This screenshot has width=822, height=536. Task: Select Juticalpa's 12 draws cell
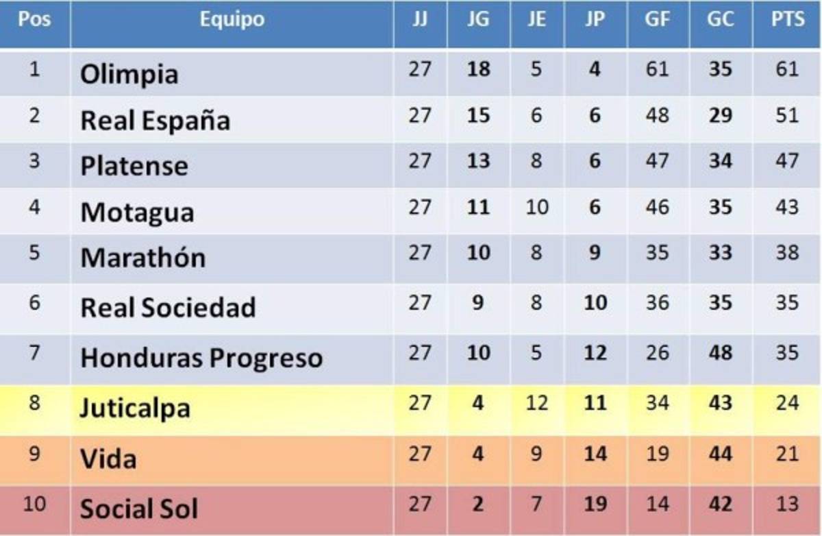point(537,403)
